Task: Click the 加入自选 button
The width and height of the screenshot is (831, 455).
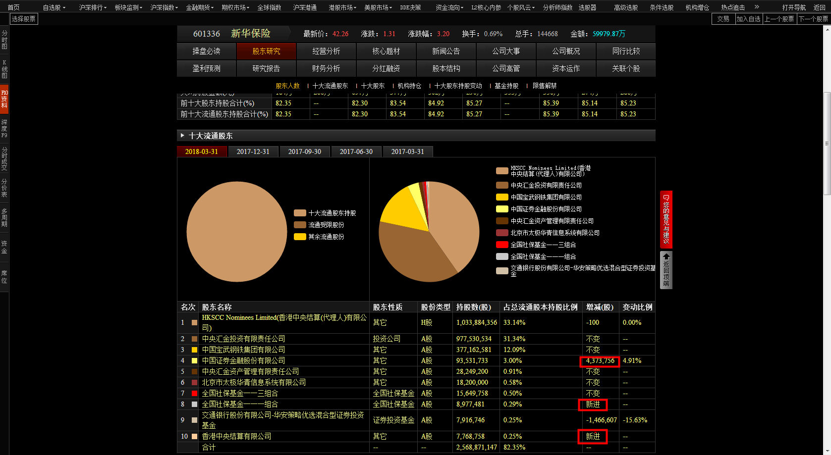Action: 748,19
